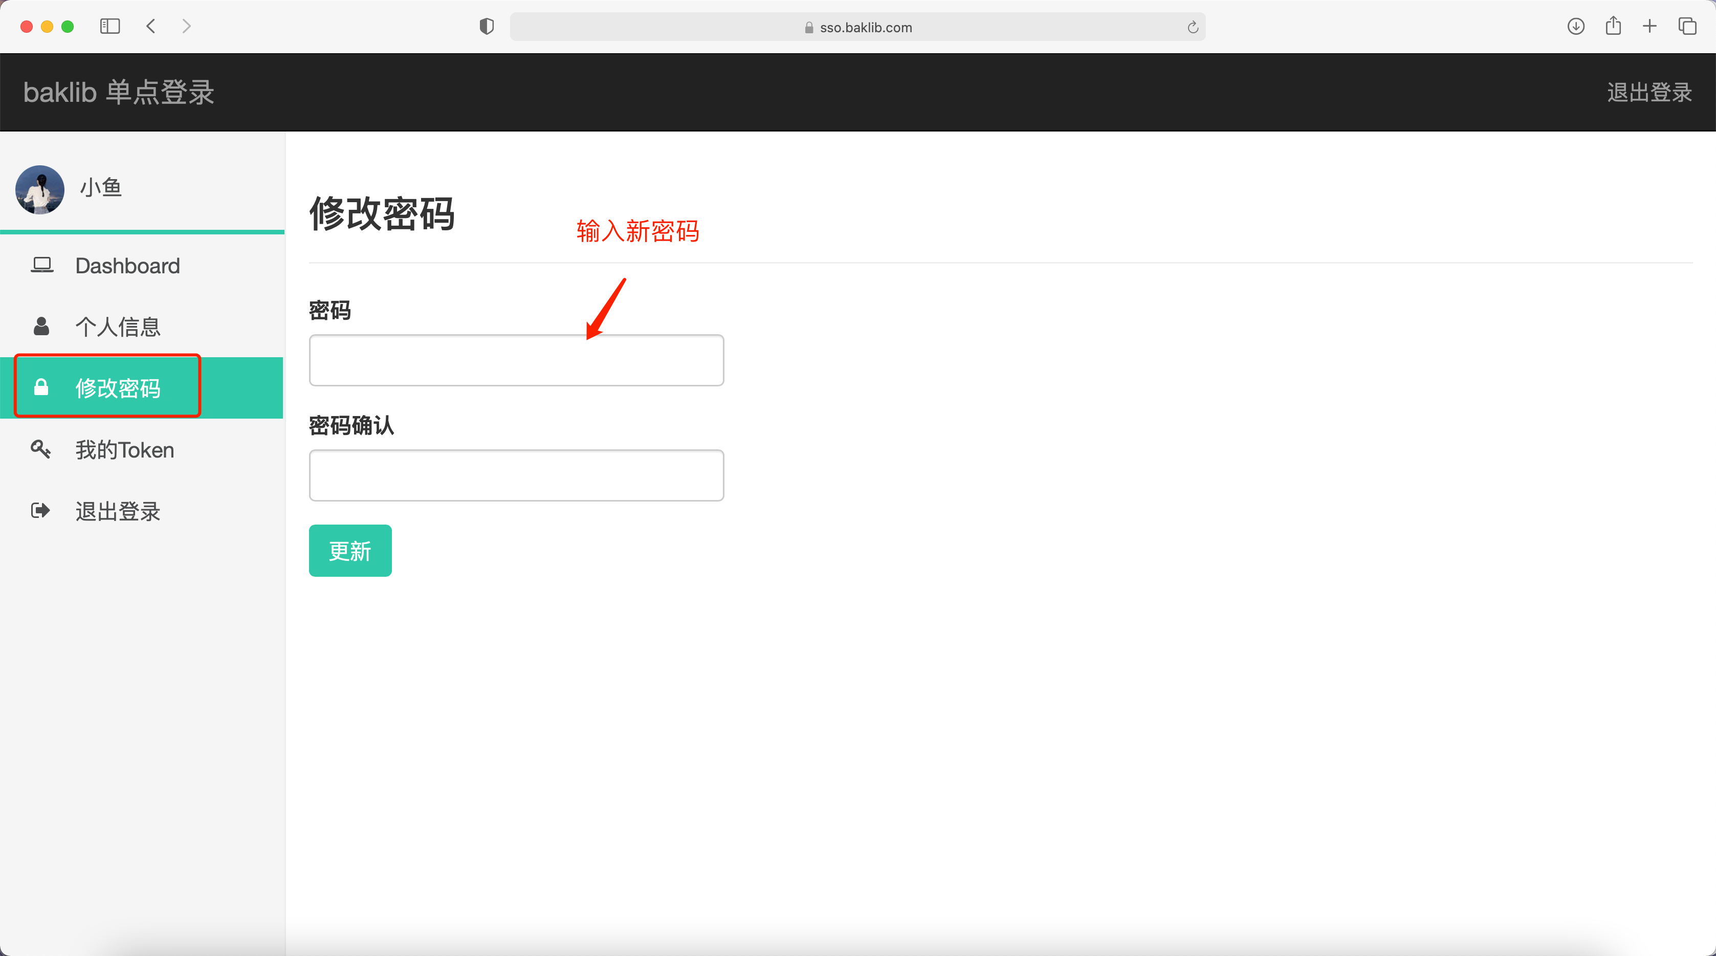The image size is (1716, 956).
Task: Choose 退出登录 in the sidebar
Action: (x=142, y=511)
